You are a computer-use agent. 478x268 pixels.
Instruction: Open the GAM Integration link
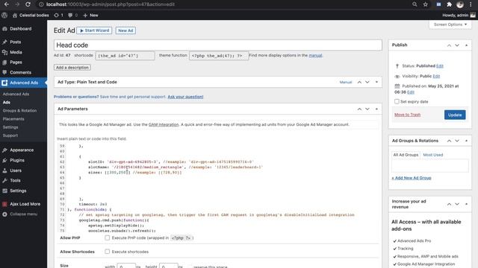tap(164, 124)
